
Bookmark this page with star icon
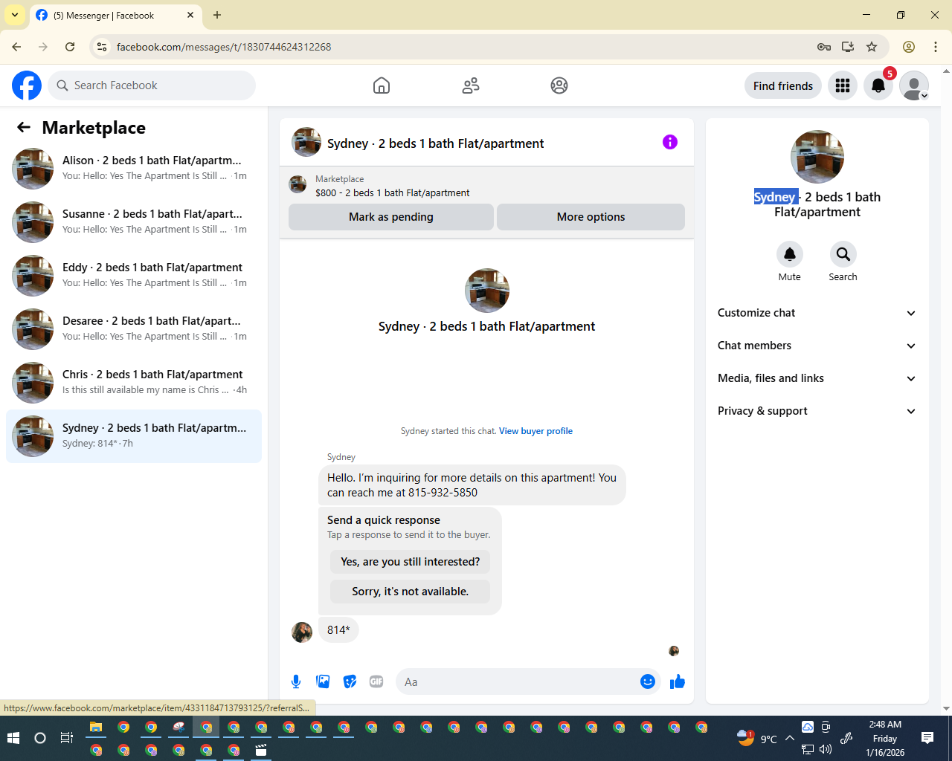coord(872,47)
